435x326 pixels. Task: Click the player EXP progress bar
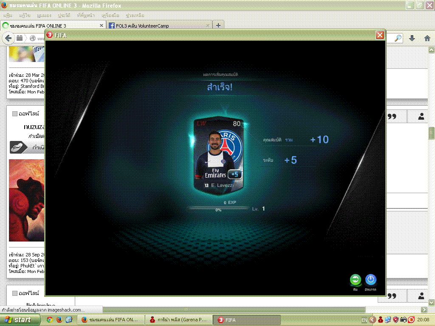(x=219, y=208)
